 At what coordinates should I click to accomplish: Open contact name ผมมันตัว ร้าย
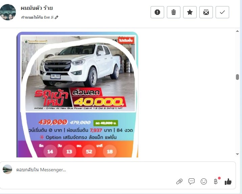click(x=37, y=8)
